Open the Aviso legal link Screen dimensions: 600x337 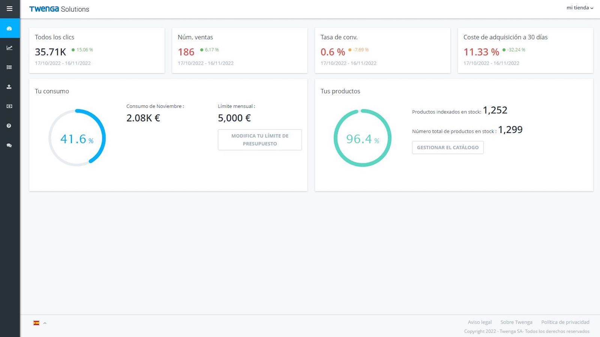[480, 322]
